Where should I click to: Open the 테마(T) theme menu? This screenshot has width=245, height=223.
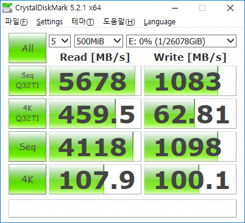coord(83,22)
